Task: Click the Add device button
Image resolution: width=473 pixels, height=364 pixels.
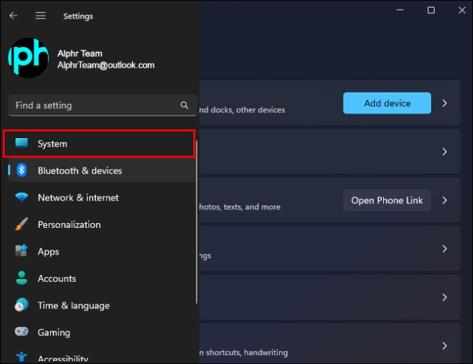Action: tap(387, 103)
